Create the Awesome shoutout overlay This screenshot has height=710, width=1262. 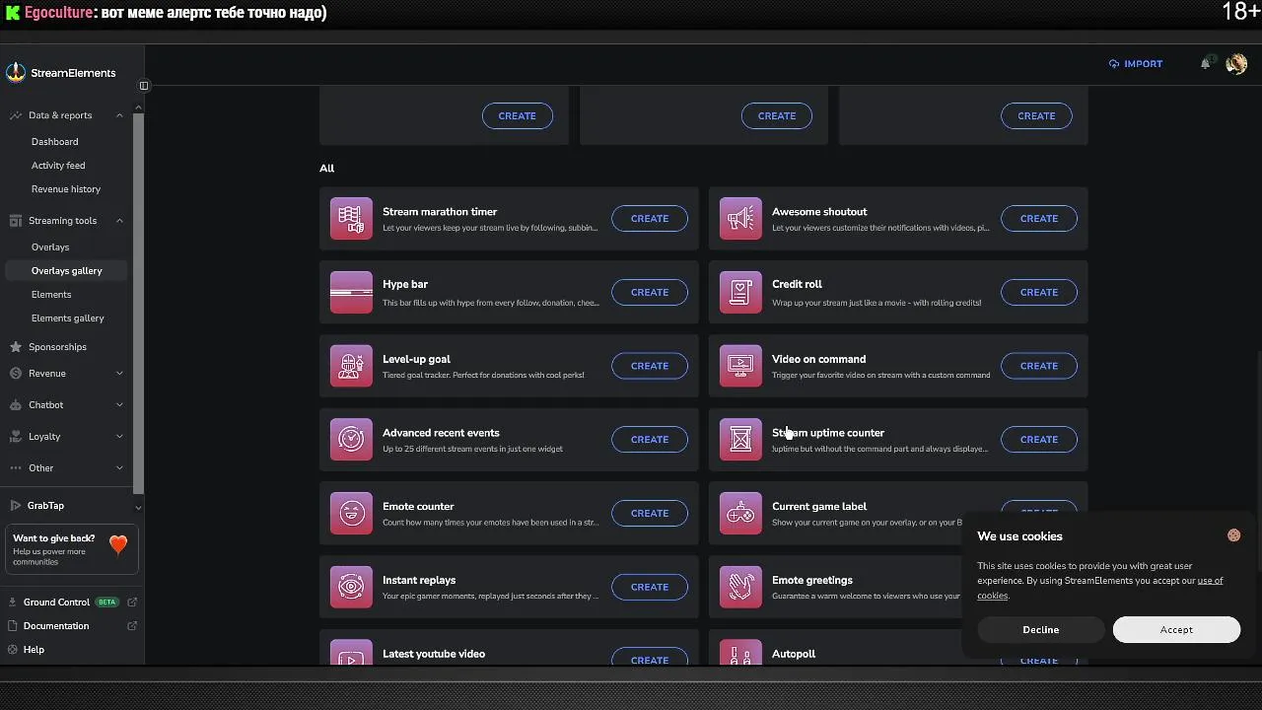pos(1039,219)
